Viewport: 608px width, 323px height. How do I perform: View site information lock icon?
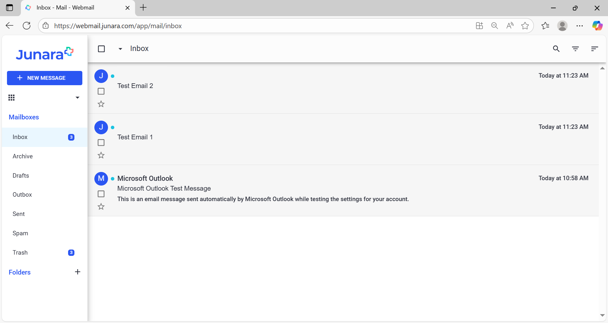(46, 26)
